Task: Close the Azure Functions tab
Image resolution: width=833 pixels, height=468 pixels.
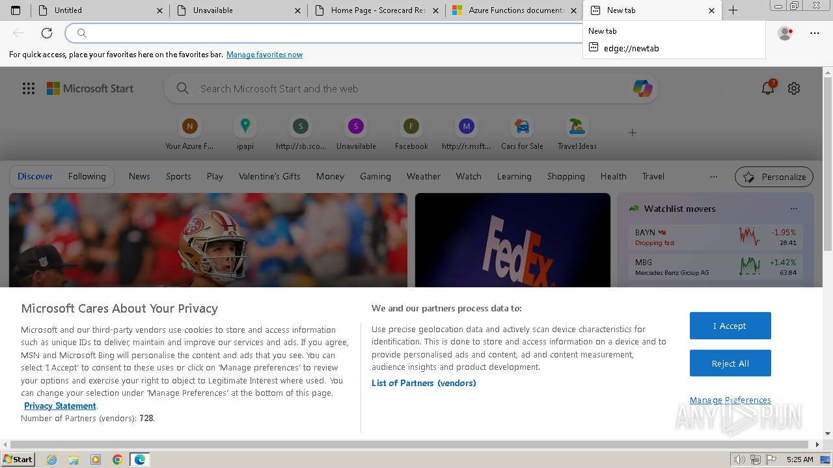Action: [x=573, y=10]
